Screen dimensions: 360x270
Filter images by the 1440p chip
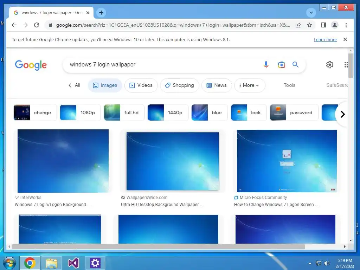pos(168,112)
